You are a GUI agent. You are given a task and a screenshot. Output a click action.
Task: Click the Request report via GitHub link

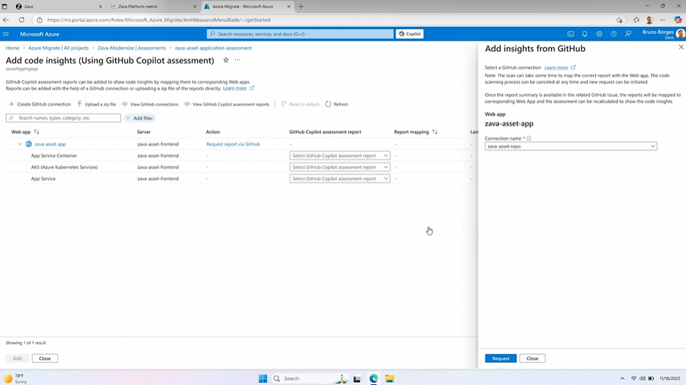coord(233,144)
